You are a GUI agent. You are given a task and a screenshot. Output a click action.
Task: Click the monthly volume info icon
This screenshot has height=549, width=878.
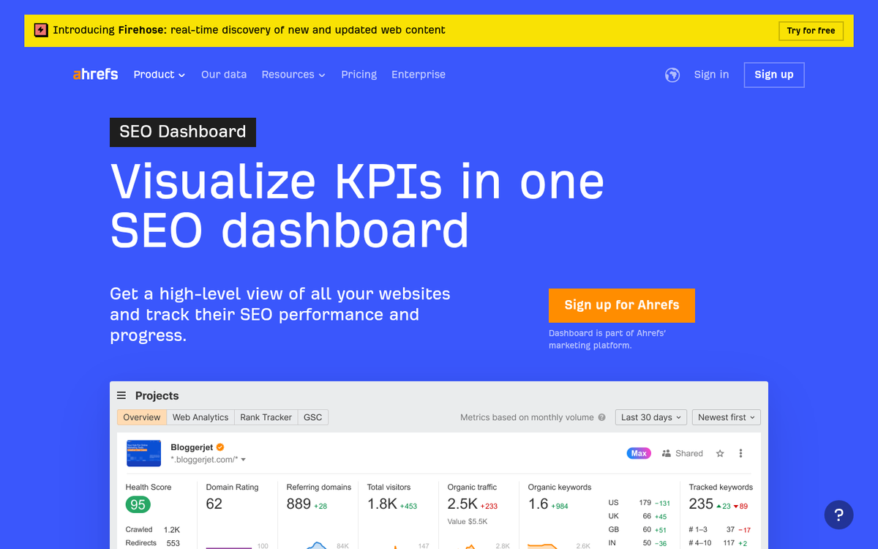tap(601, 417)
